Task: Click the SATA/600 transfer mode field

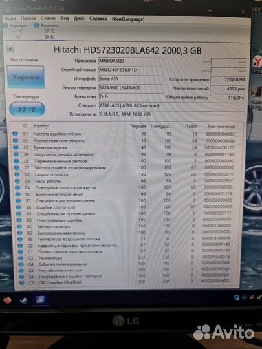Action: click(131, 88)
